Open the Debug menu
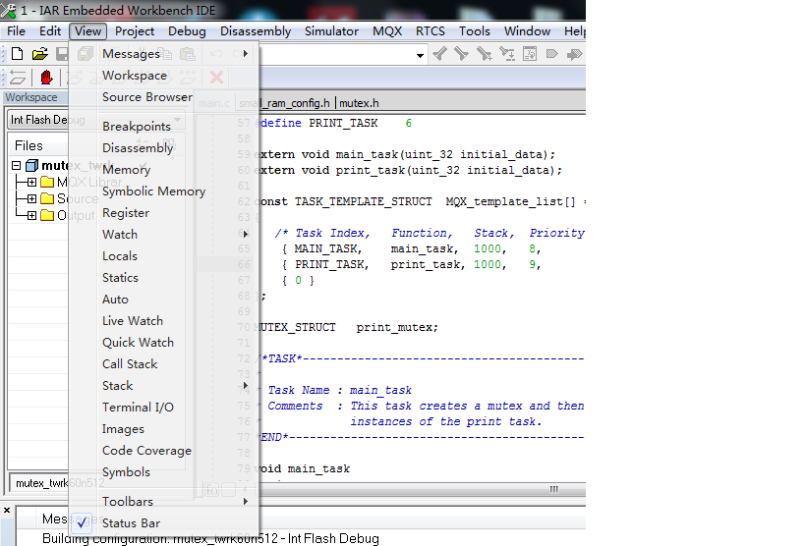This screenshot has width=805, height=546. pos(187,31)
